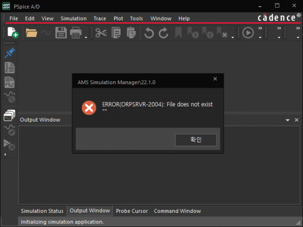
Task: Click the red error X icon
Action: pos(89,108)
